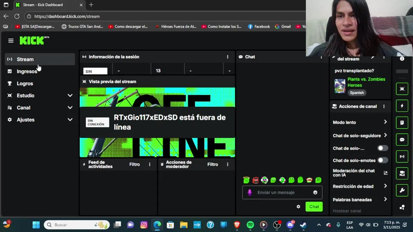This screenshot has width=413, height=232.
Task: Click the chat bubble sidebar icon
Action: tap(402, 140)
